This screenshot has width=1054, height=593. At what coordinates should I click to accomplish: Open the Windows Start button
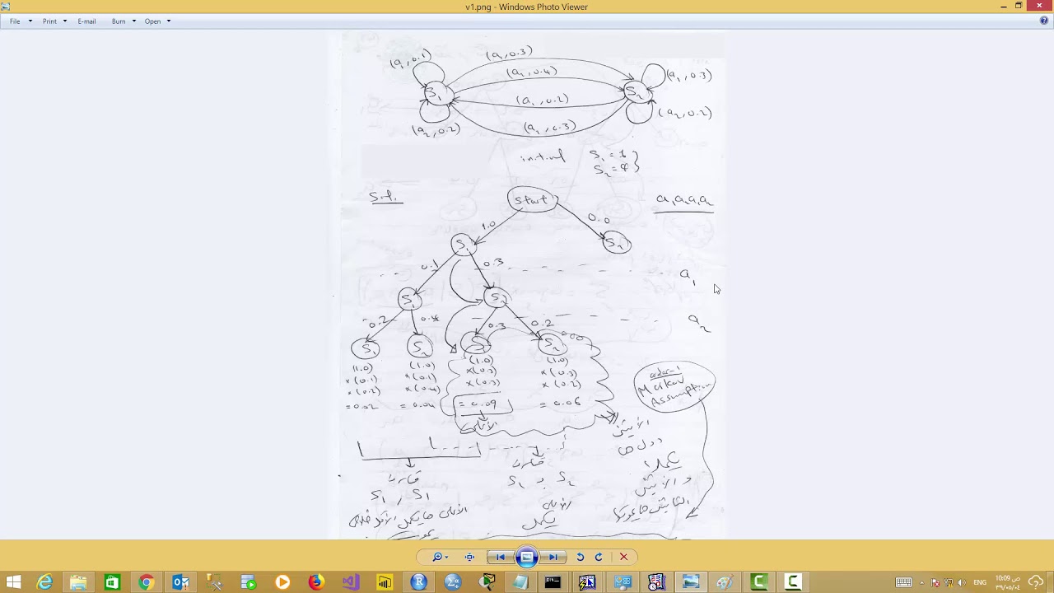[13, 582]
